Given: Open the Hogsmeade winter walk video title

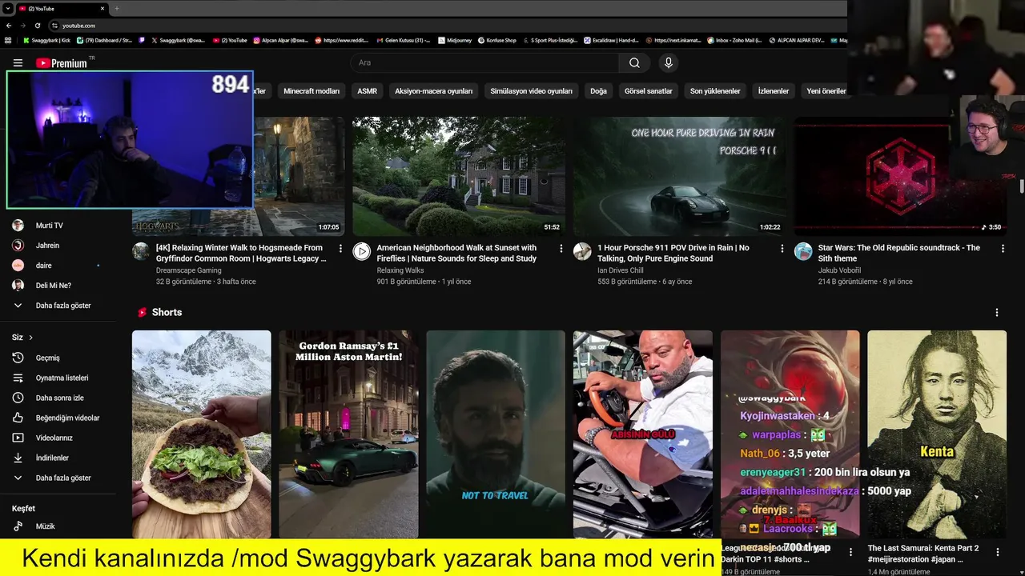Looking at the screenshot, I should click(x=240, y=253).
